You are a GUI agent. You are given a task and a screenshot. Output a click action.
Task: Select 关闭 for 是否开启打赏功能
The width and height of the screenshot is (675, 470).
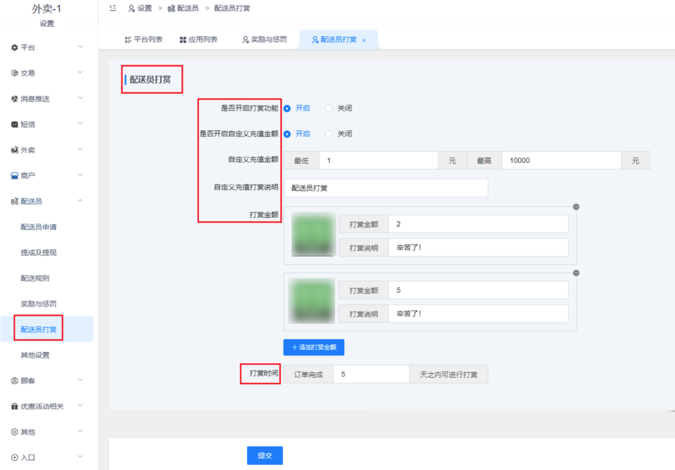click(330, 108)
